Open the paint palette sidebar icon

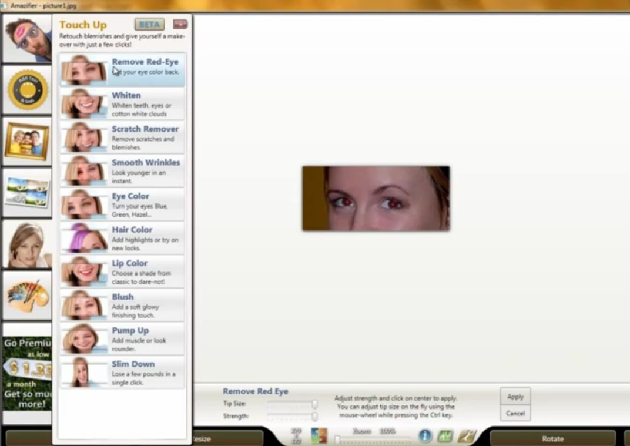coord(27,296)
